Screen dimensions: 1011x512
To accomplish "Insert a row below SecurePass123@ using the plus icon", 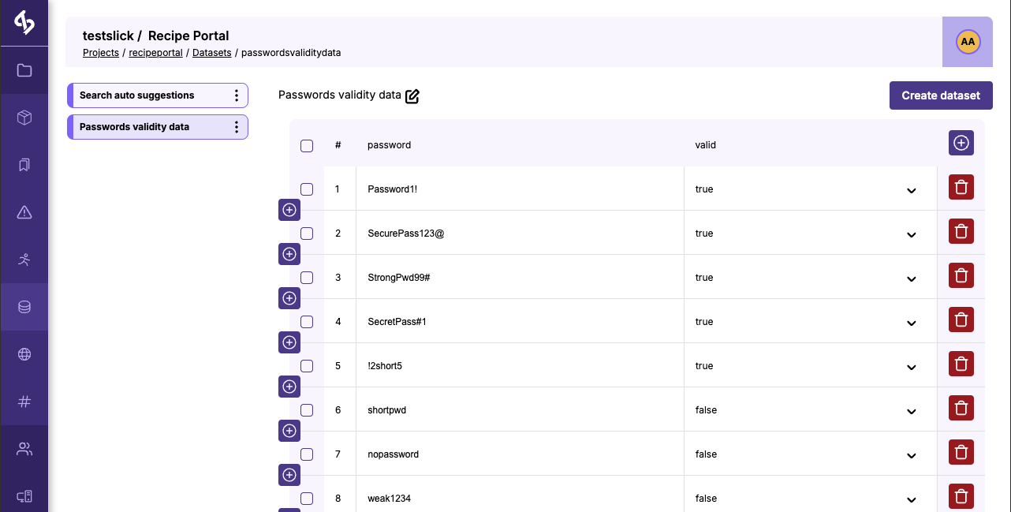I will [x=289, y=254].
